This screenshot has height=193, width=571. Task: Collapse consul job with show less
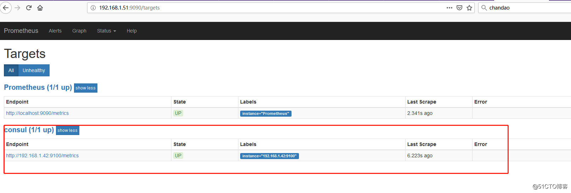(x=68, y=130)
